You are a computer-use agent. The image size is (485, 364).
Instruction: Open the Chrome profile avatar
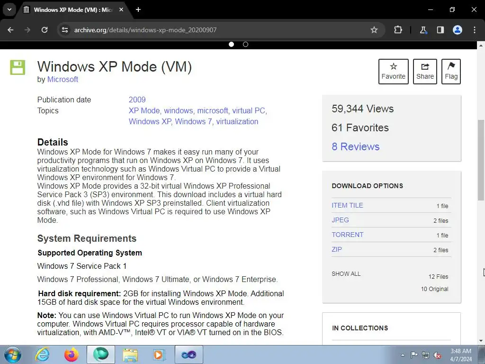[x=458, y=30]
